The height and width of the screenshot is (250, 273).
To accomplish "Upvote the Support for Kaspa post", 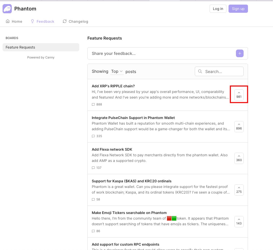I will (x=239, y=190).
